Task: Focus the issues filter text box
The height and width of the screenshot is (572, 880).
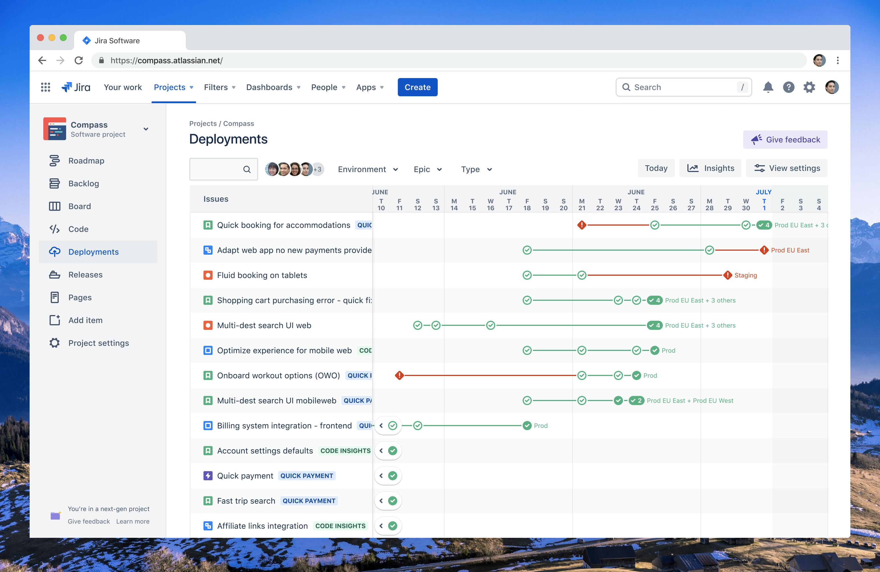Action: (223, 169)
